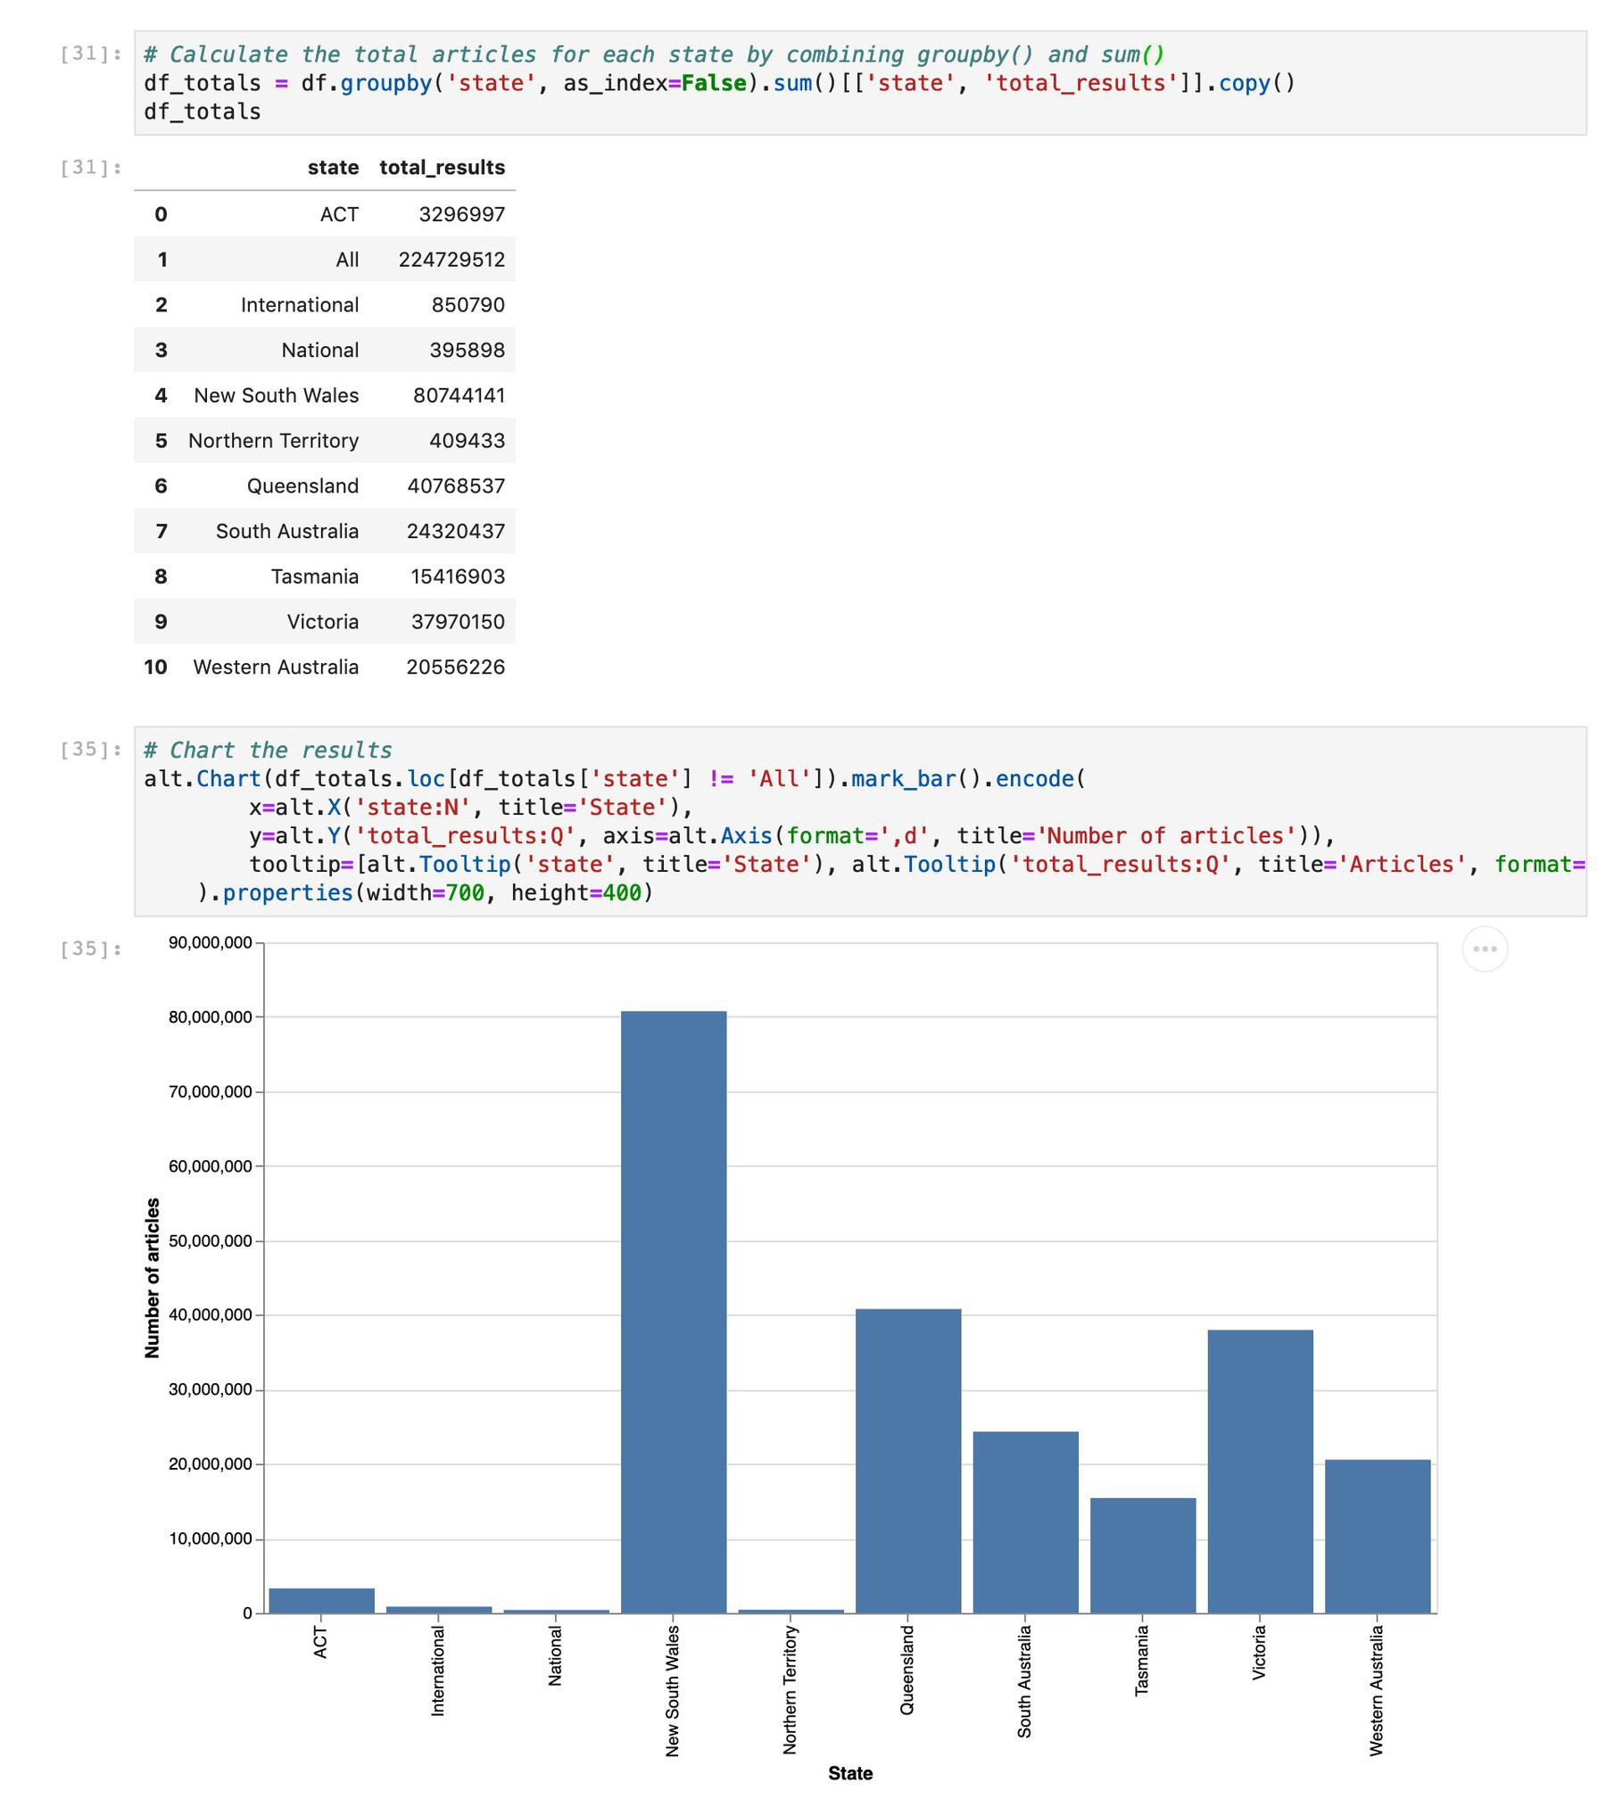Click the '90,000,000' y-axis label
Screen dimensions: 1606x1799
[210, 942]
